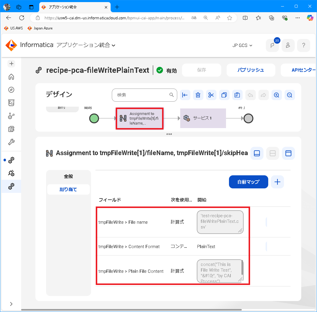Open the JP GCS organization dropdown
Viewport: 317px width, 312px height.
242,45
